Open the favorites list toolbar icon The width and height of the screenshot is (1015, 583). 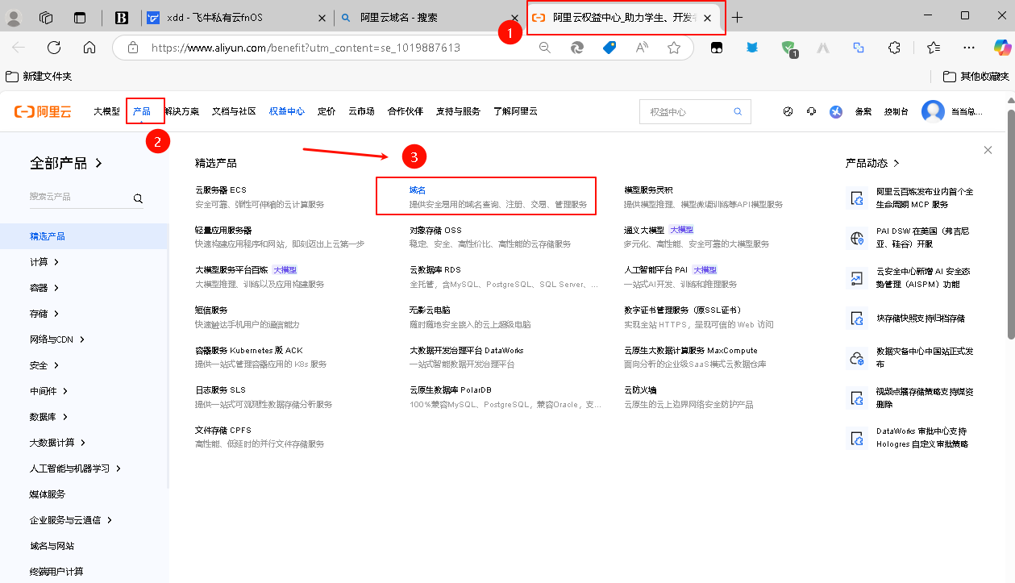coord(933,48)
